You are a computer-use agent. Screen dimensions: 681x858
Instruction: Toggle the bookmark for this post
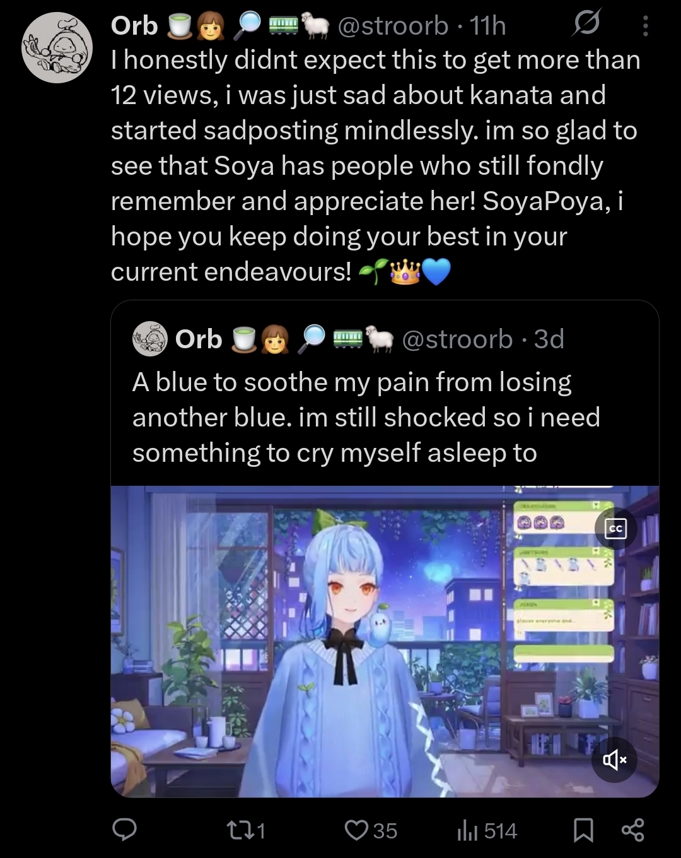tap(583, 830)
